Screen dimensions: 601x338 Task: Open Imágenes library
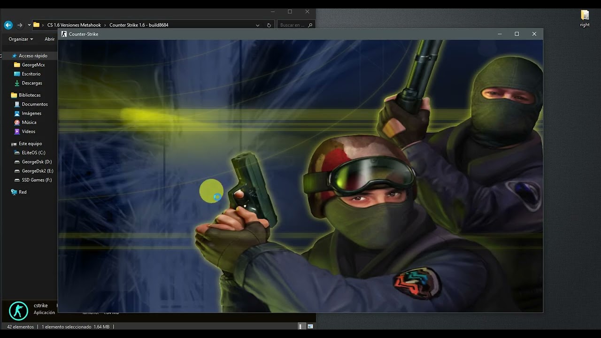click(x=31, y=114)
